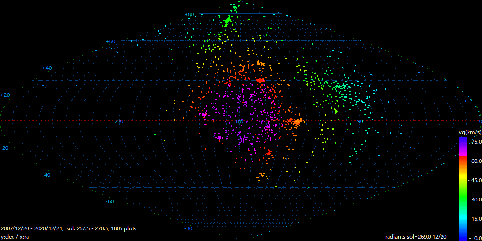Click the vg(km/s) legend title
This screenshot has height=241, width=482.
[469, 132]
